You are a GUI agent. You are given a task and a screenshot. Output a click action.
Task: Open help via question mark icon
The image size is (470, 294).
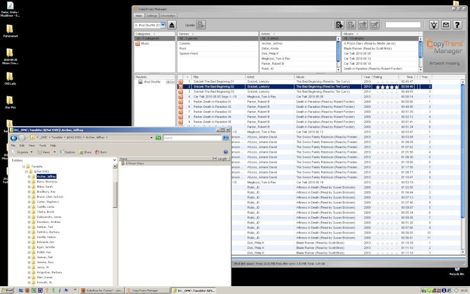(457, 25)
